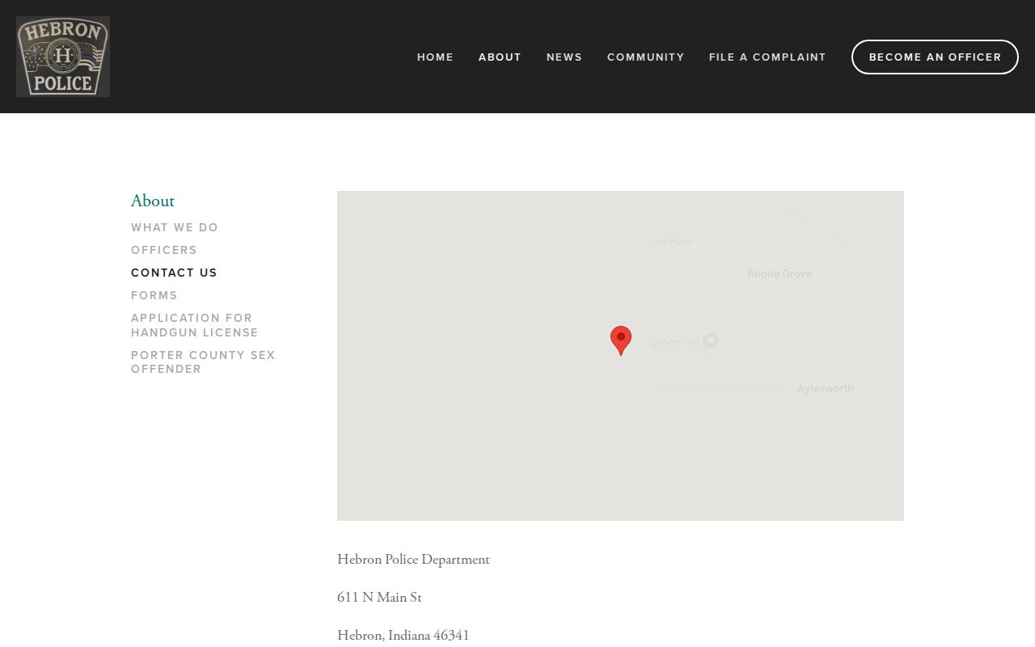Screen dimensions: 1035x647
Task: Select the Contact Us sidebar link
Action: 174,273
